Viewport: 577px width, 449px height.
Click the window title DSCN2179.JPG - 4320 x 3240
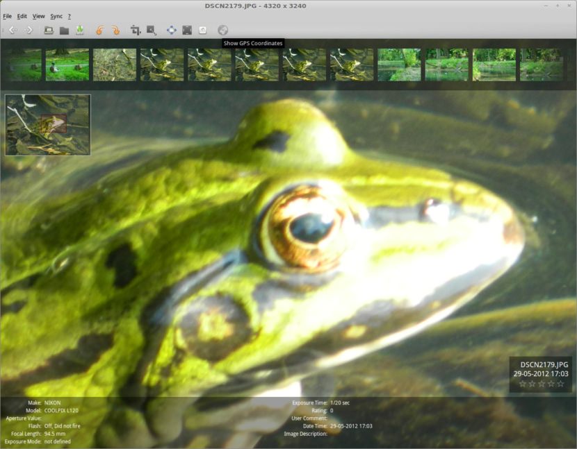point(255,6)
